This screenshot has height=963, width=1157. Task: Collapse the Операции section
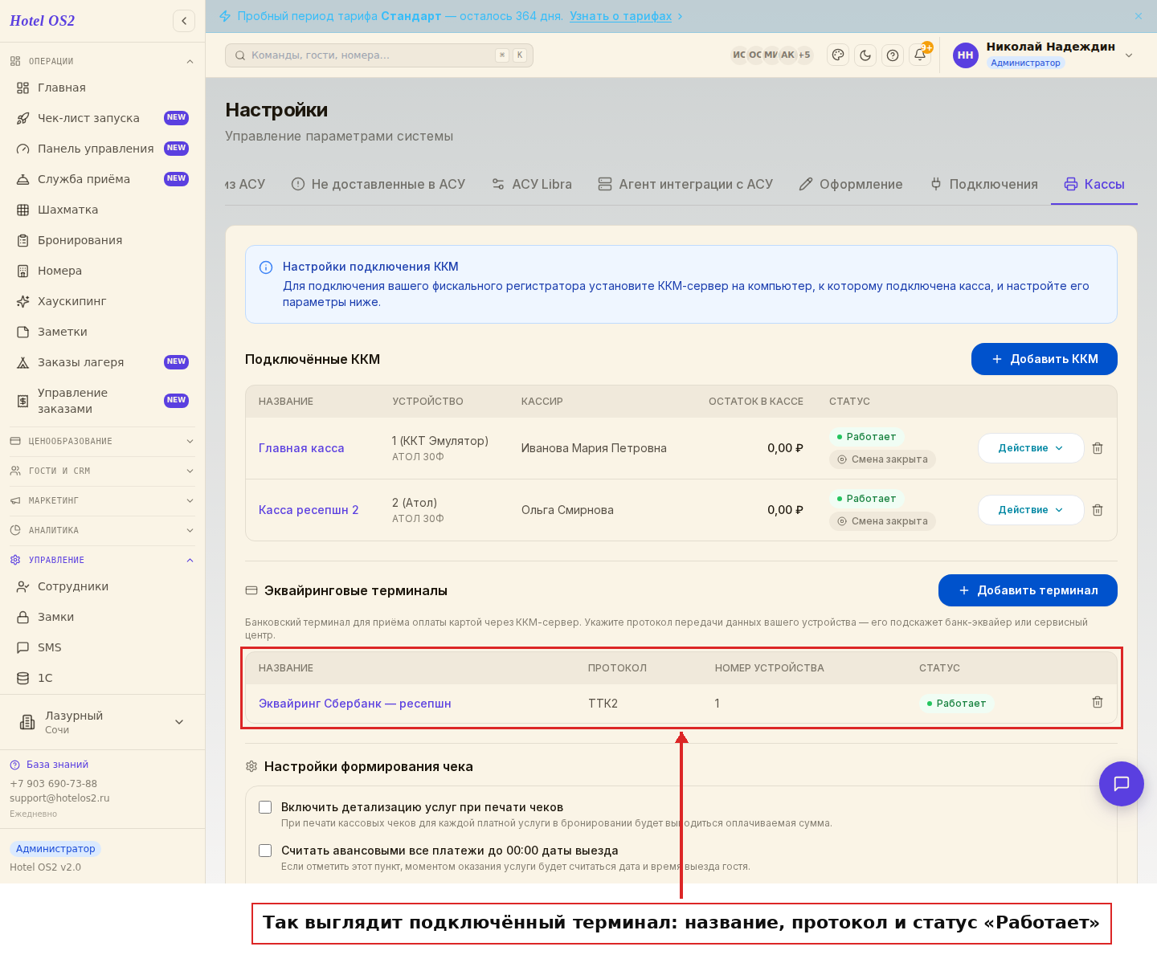click(x=103, y=61)
